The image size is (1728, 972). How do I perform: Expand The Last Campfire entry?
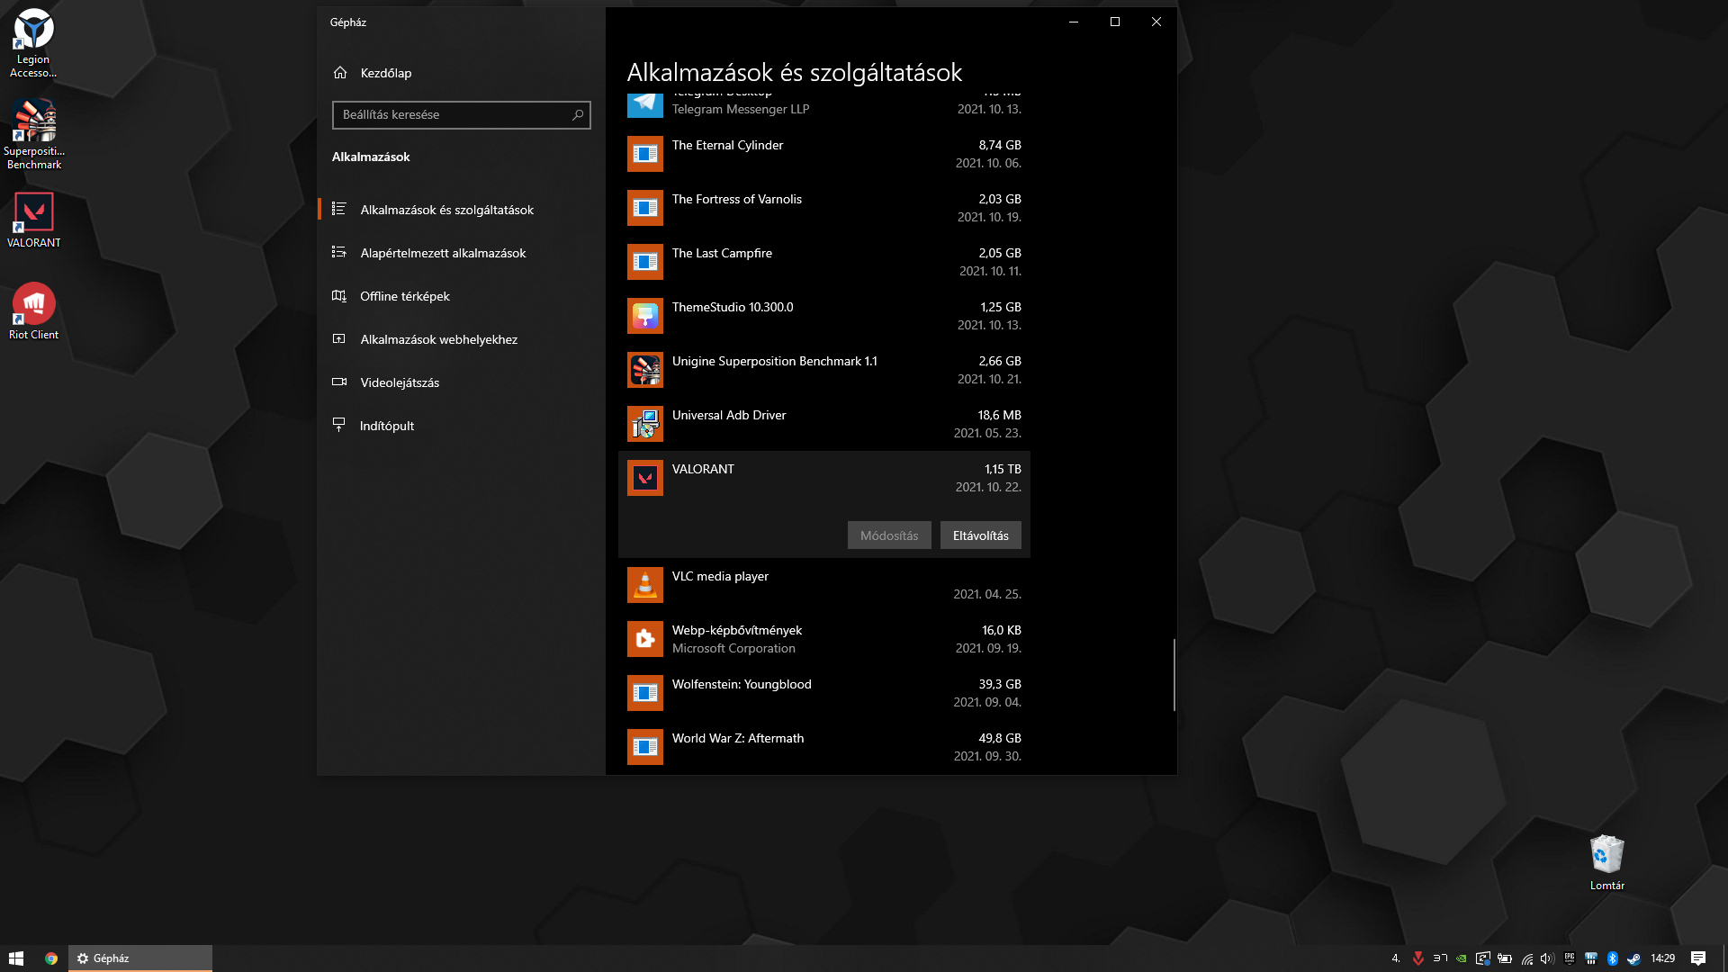(823, 262)
